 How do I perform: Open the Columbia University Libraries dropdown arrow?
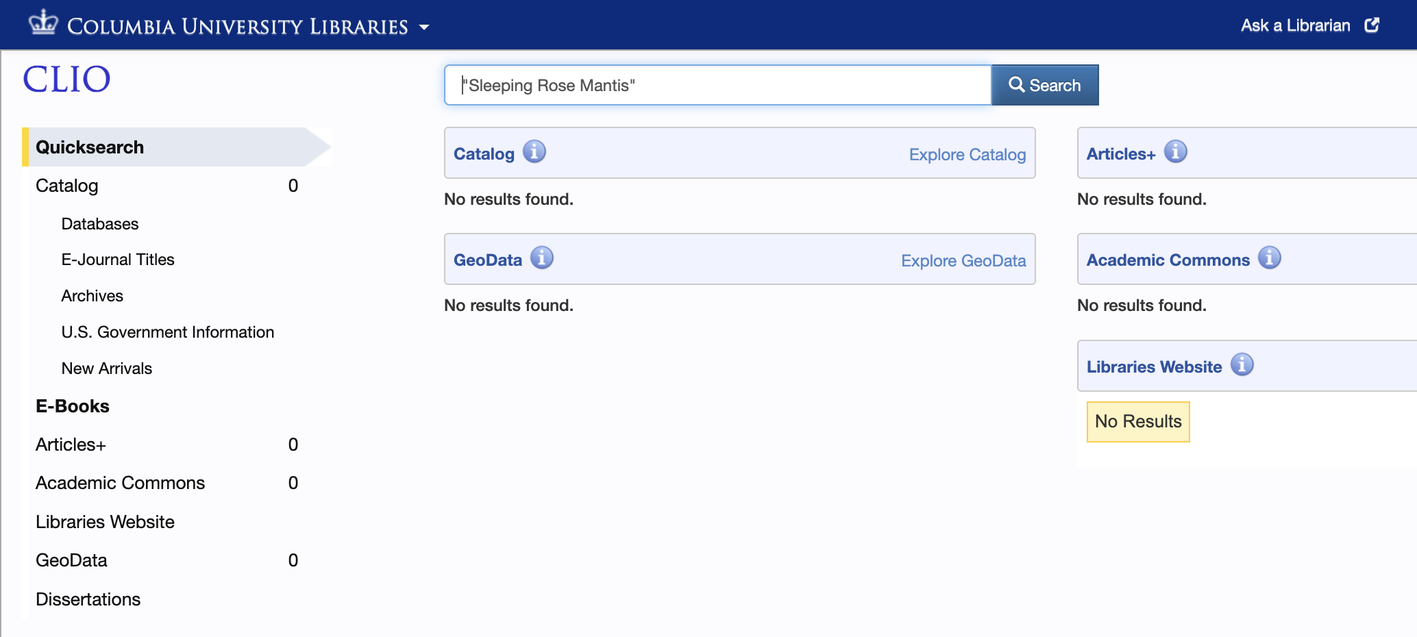point(424,27)
